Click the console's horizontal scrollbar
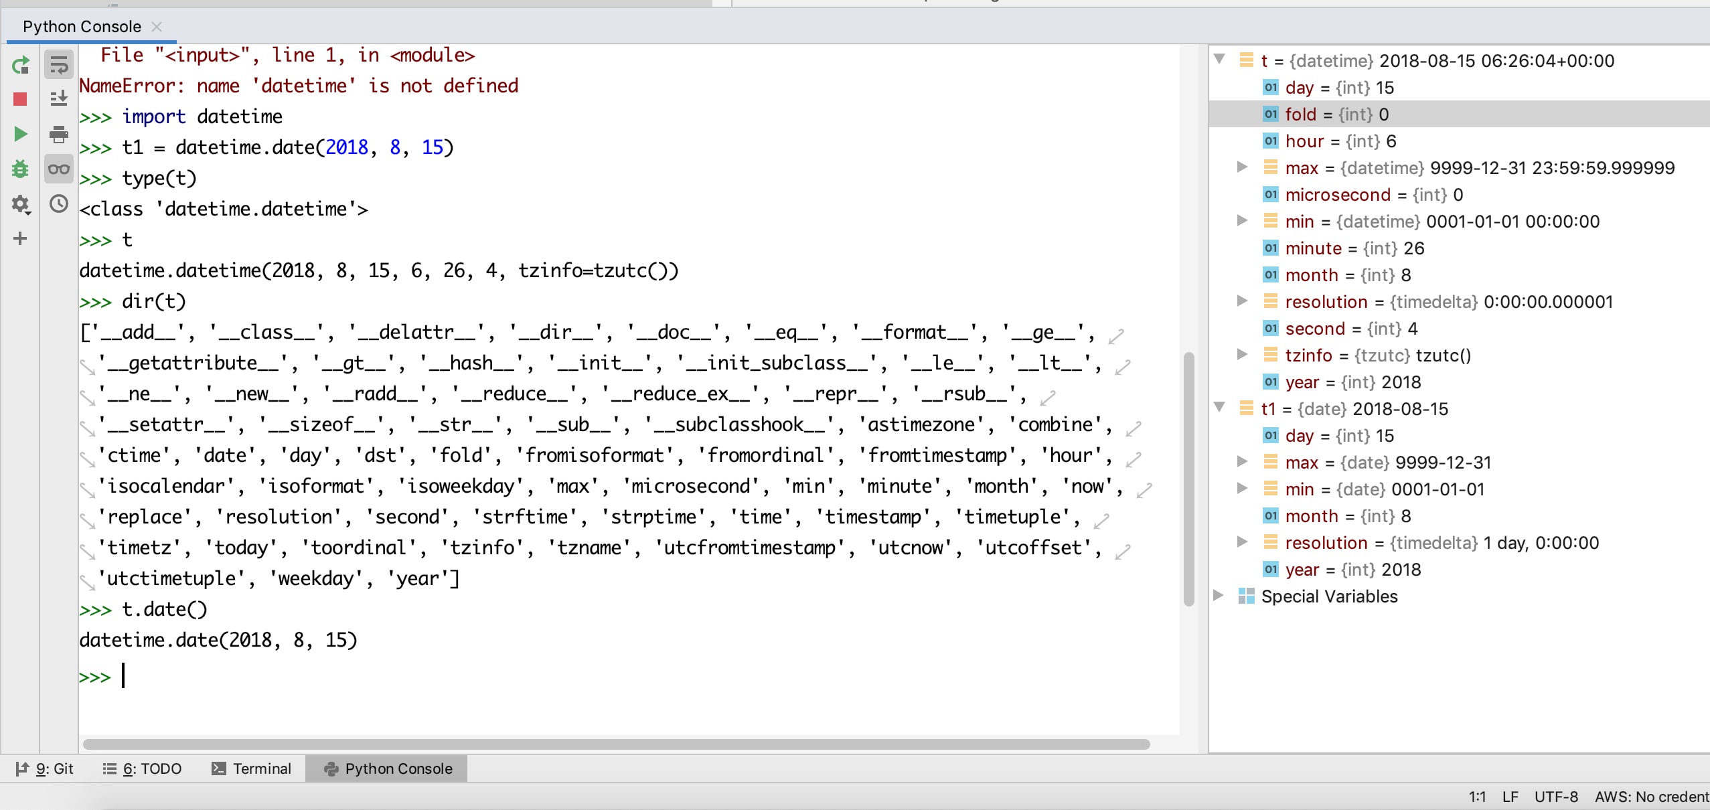This screenshot has width=1710, height=810. 616,744
